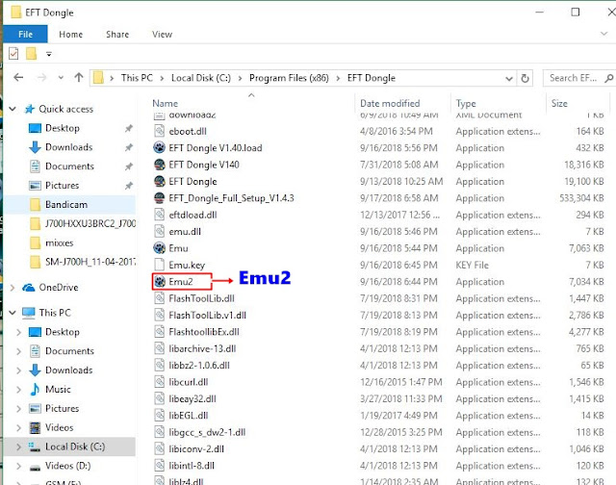Click Local Disk (C:) in address bar
616x485 pixels.
pyautogui.click(x=201, y=78)
